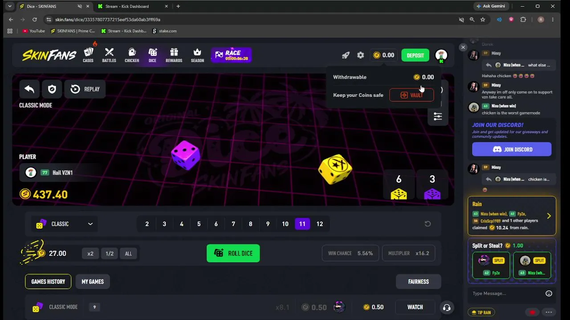Image resolution: width=570 pixels, height=320 pixels.
Task: Click the bet amount field
Action: click(57, 253)
